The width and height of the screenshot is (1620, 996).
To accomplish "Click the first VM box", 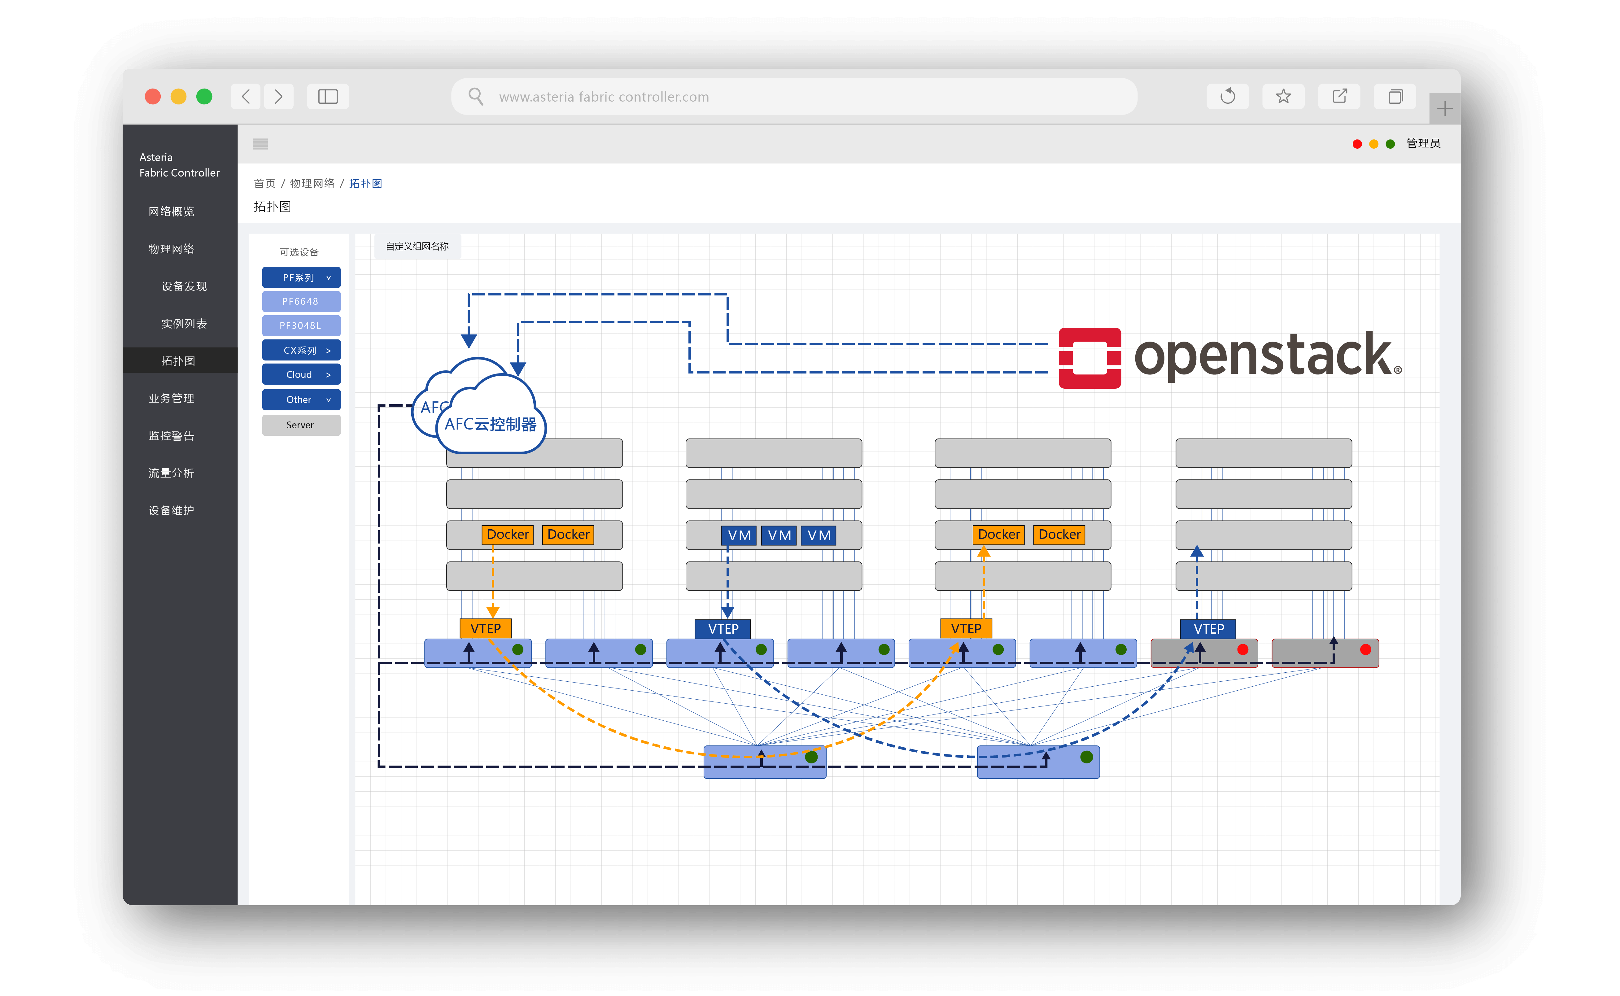I will [740, 535].
